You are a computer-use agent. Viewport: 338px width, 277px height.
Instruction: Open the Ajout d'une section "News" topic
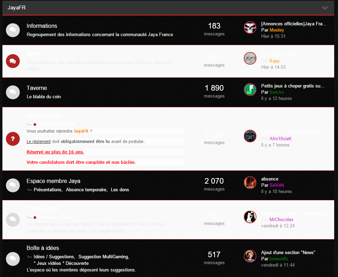coord(288,253)
